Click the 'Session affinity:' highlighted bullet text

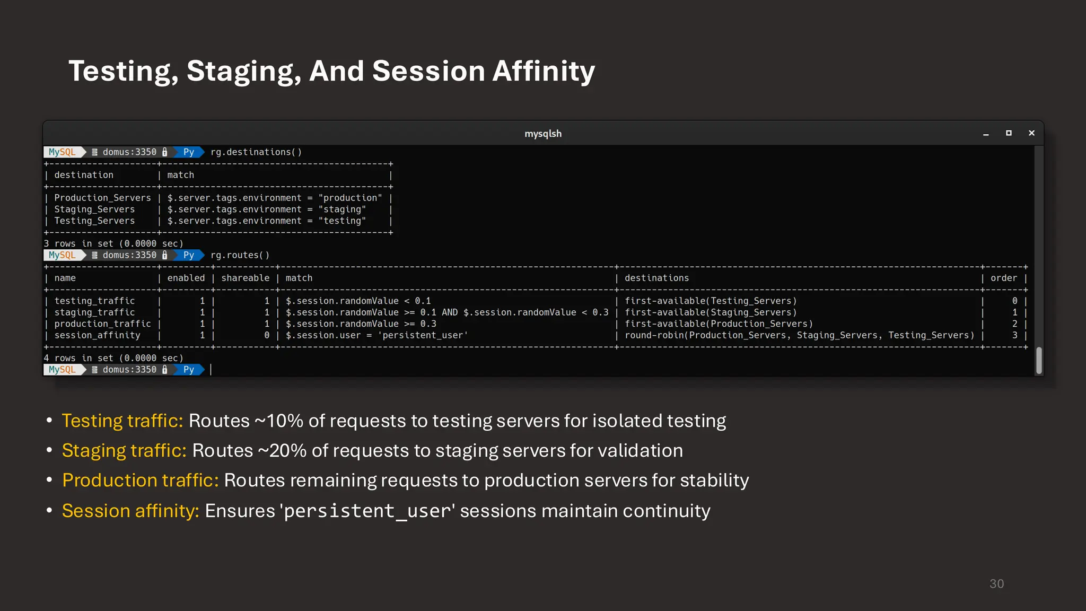point(130,511)
